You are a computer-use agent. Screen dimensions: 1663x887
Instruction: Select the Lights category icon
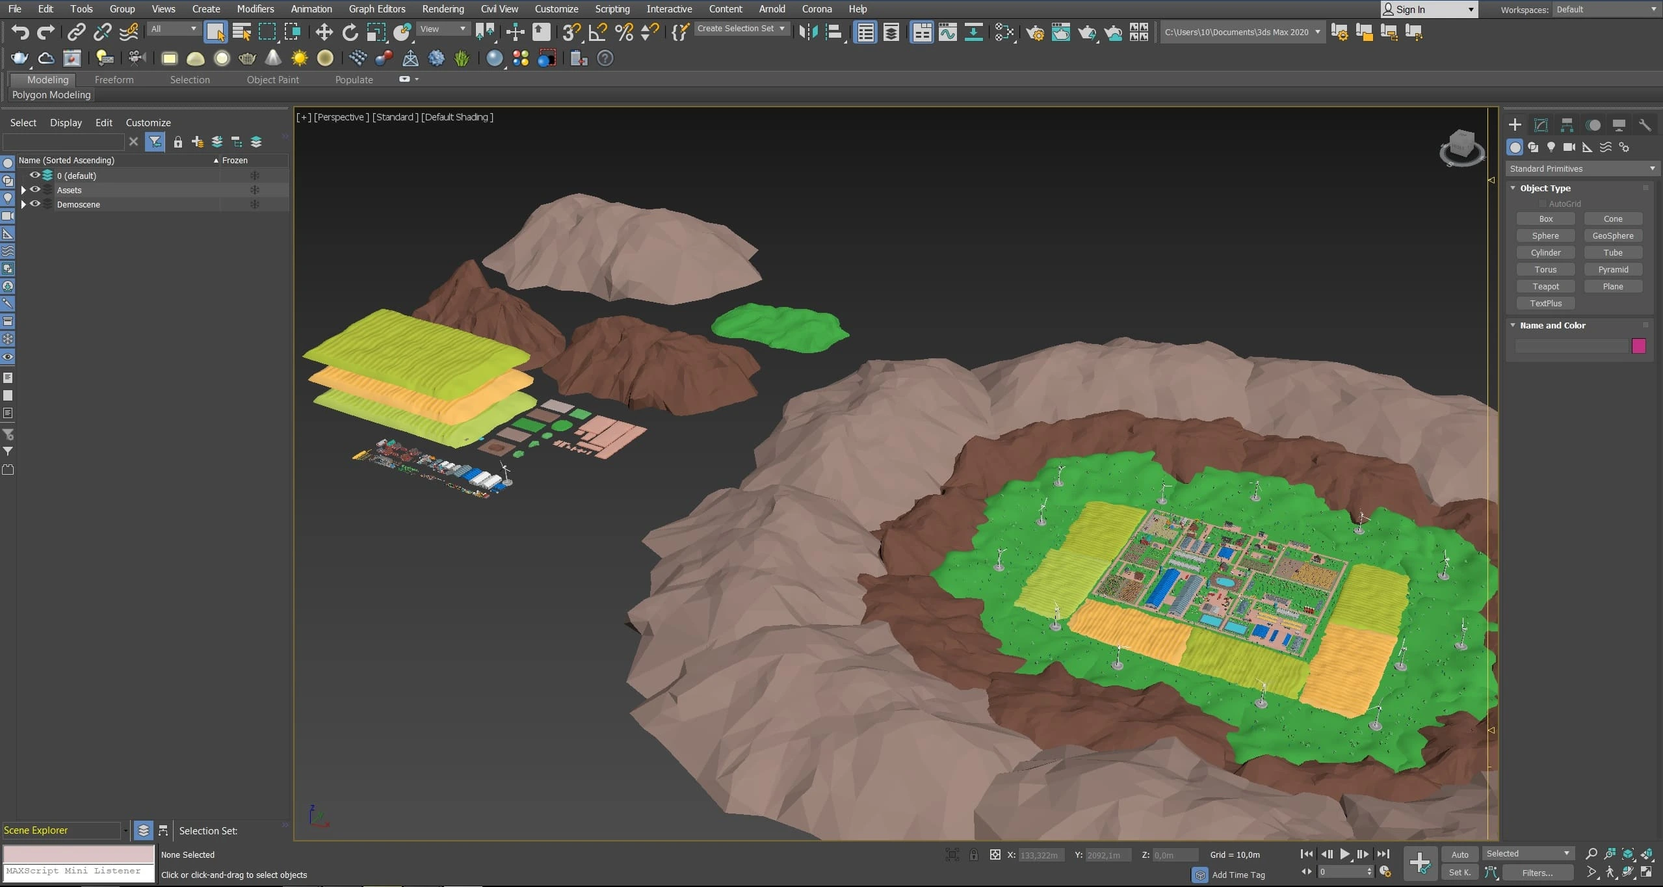click(x=1551, y=147)
